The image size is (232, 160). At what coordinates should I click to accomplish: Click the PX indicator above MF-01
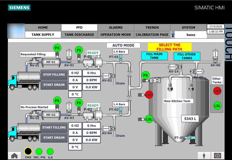point(57,48)
